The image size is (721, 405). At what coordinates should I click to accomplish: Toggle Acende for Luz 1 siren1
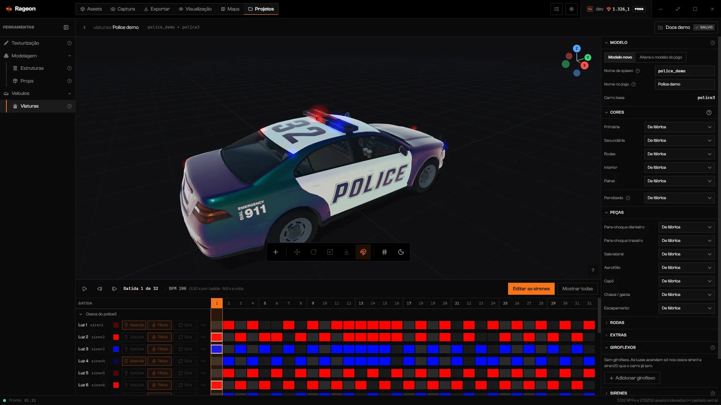pos(134,325)
